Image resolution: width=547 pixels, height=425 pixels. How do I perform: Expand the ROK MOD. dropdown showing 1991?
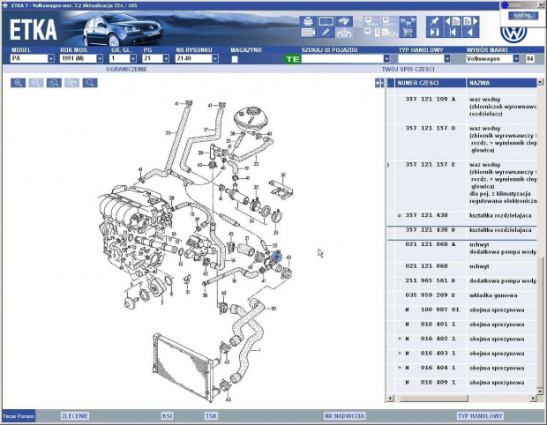pyautogui.click(x=100, y=59)
